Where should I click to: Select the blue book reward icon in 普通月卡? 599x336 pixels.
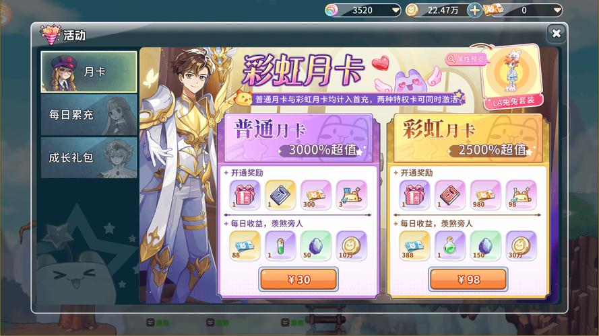point(280,195)
